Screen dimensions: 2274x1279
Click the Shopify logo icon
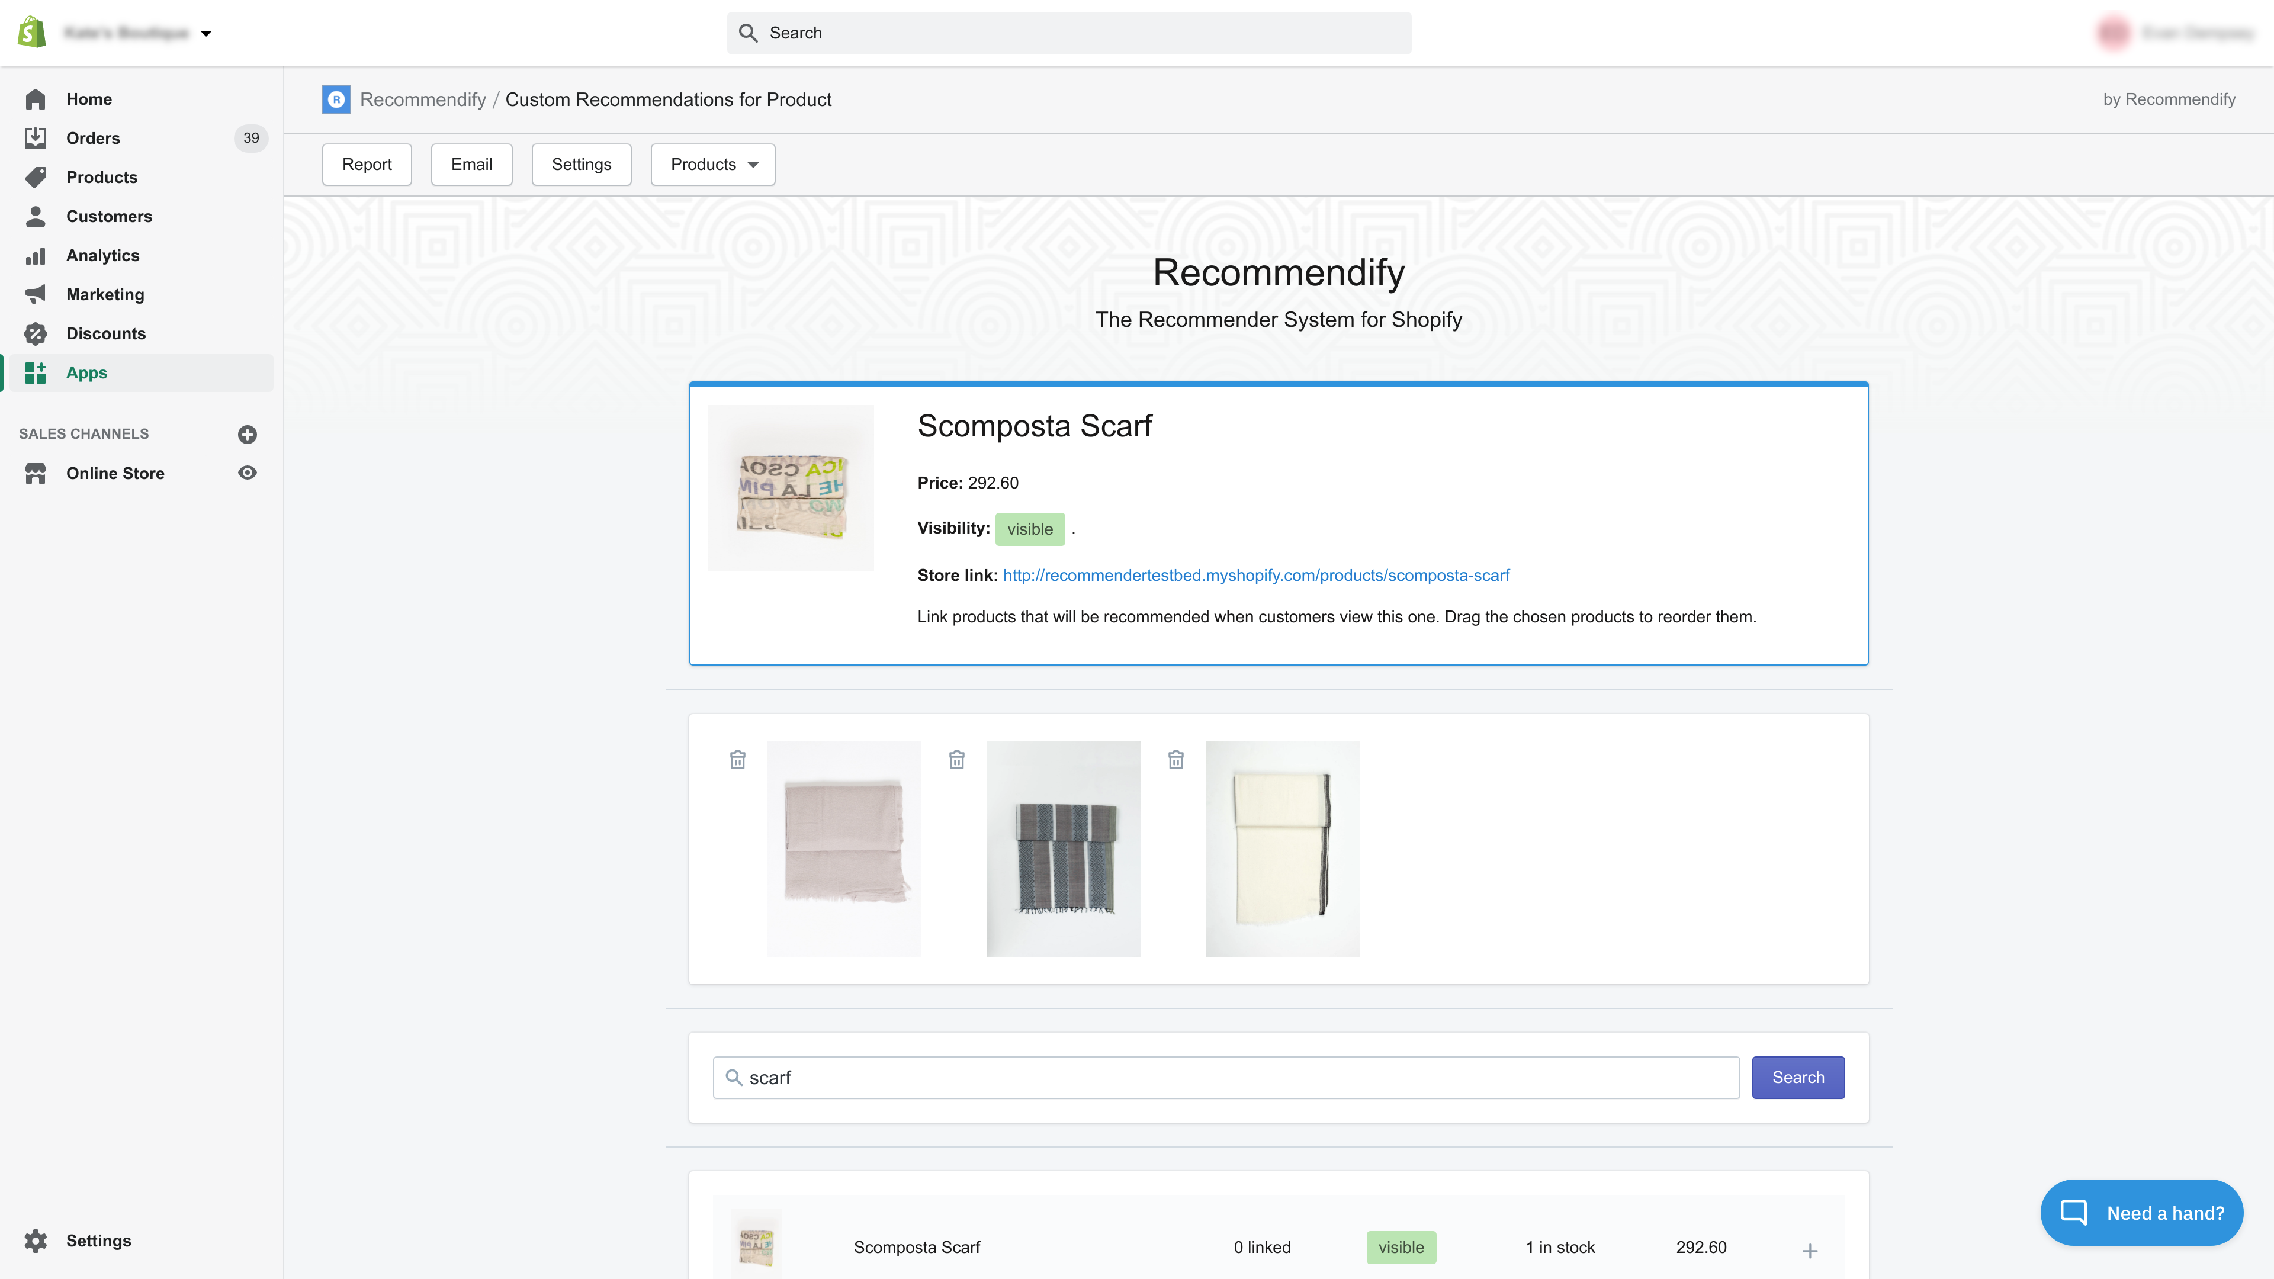tap(32, 33)
